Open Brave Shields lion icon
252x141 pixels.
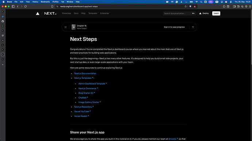pyautogui.click(x=190, y=7)
